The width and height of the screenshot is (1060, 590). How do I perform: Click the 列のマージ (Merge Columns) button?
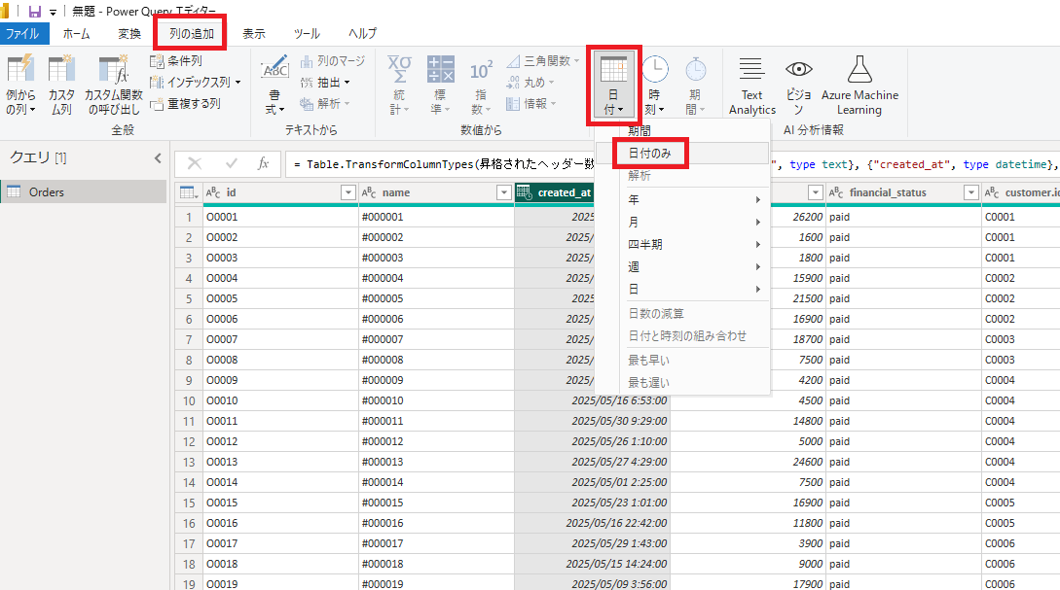coord(332,61)
